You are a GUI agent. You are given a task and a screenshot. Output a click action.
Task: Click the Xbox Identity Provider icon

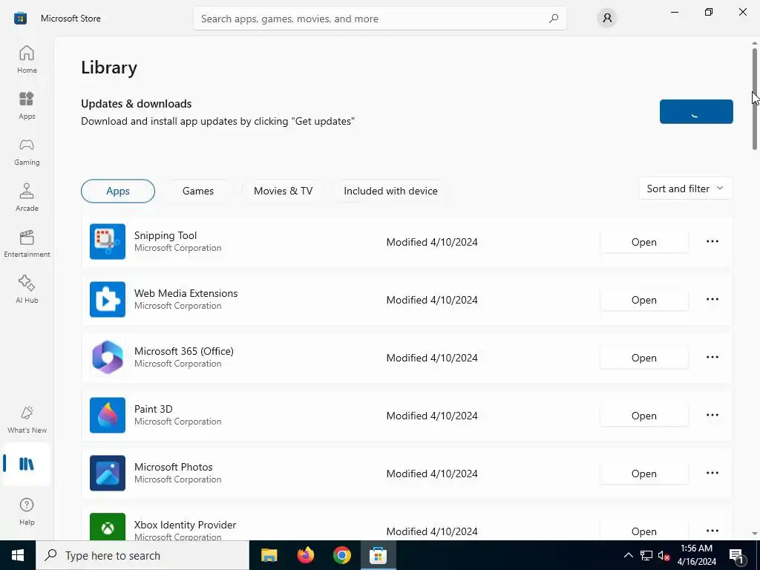(108, 527)
